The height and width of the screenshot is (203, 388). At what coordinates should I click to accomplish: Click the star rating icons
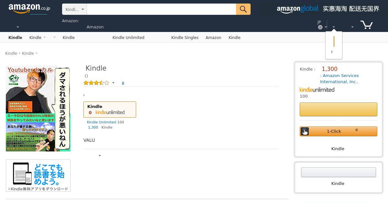pos(96,83)
